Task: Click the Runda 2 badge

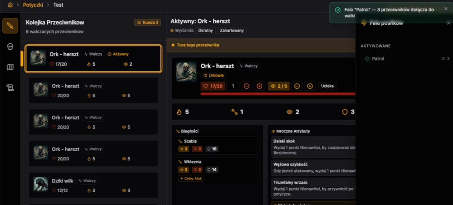Action: point(147,23)
